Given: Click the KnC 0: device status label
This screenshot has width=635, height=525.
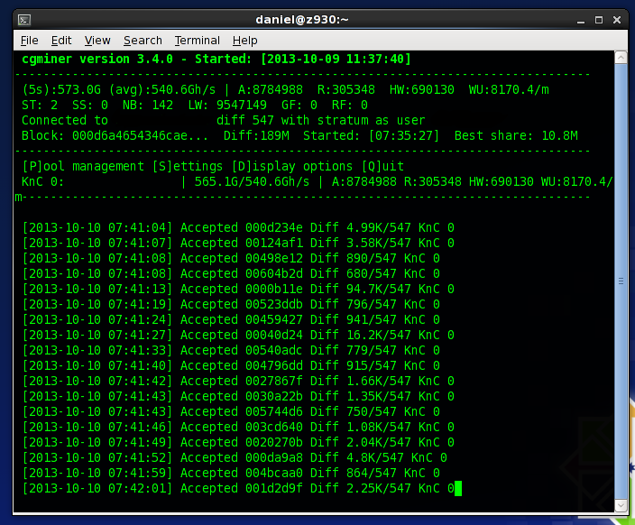Looking at the screenshot, I should pyautogui.click(x=43, y=182).
